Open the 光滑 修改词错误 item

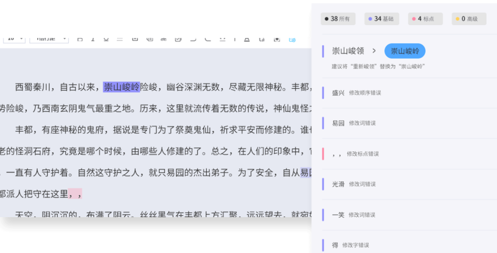pos(409,184)
